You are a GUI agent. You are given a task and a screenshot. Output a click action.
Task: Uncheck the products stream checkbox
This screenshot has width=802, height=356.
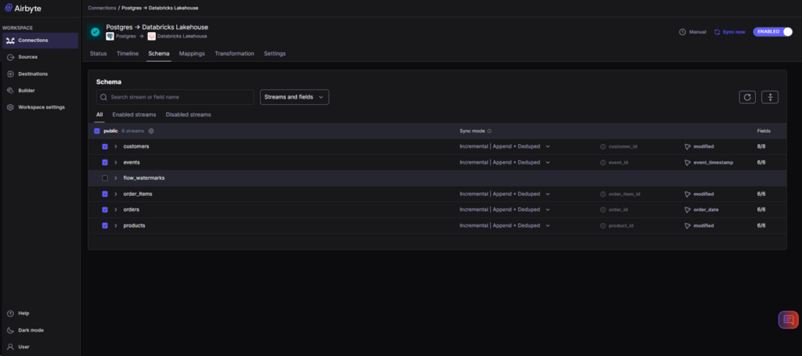105,226
